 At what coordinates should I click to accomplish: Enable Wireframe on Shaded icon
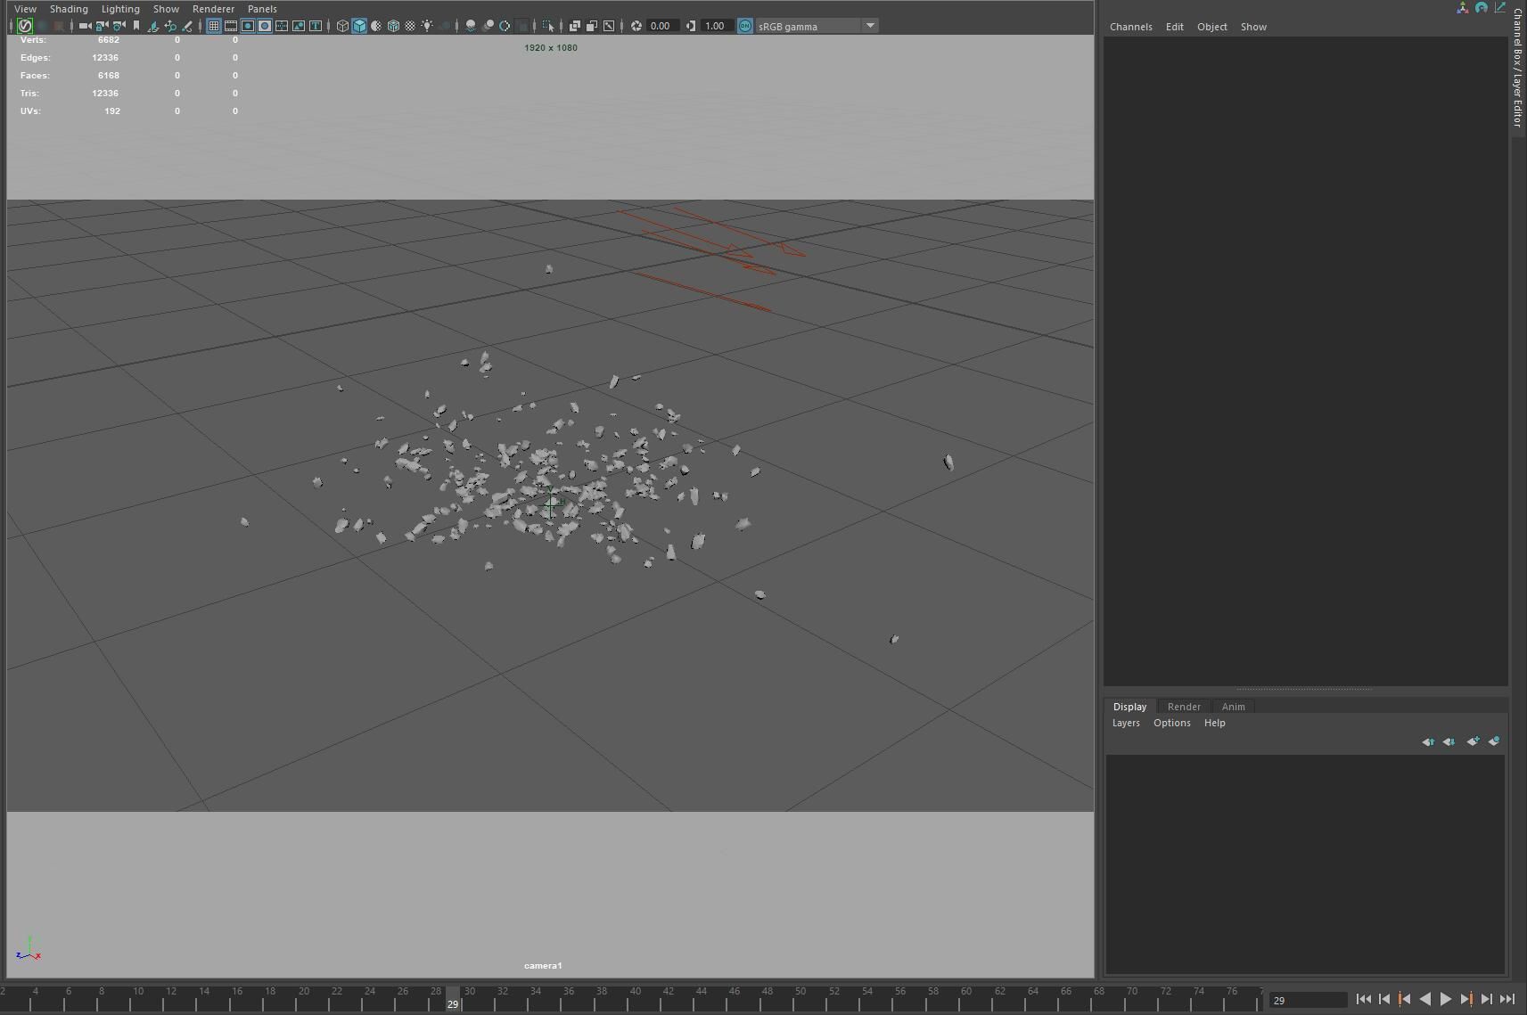click(x=393, y=26)
